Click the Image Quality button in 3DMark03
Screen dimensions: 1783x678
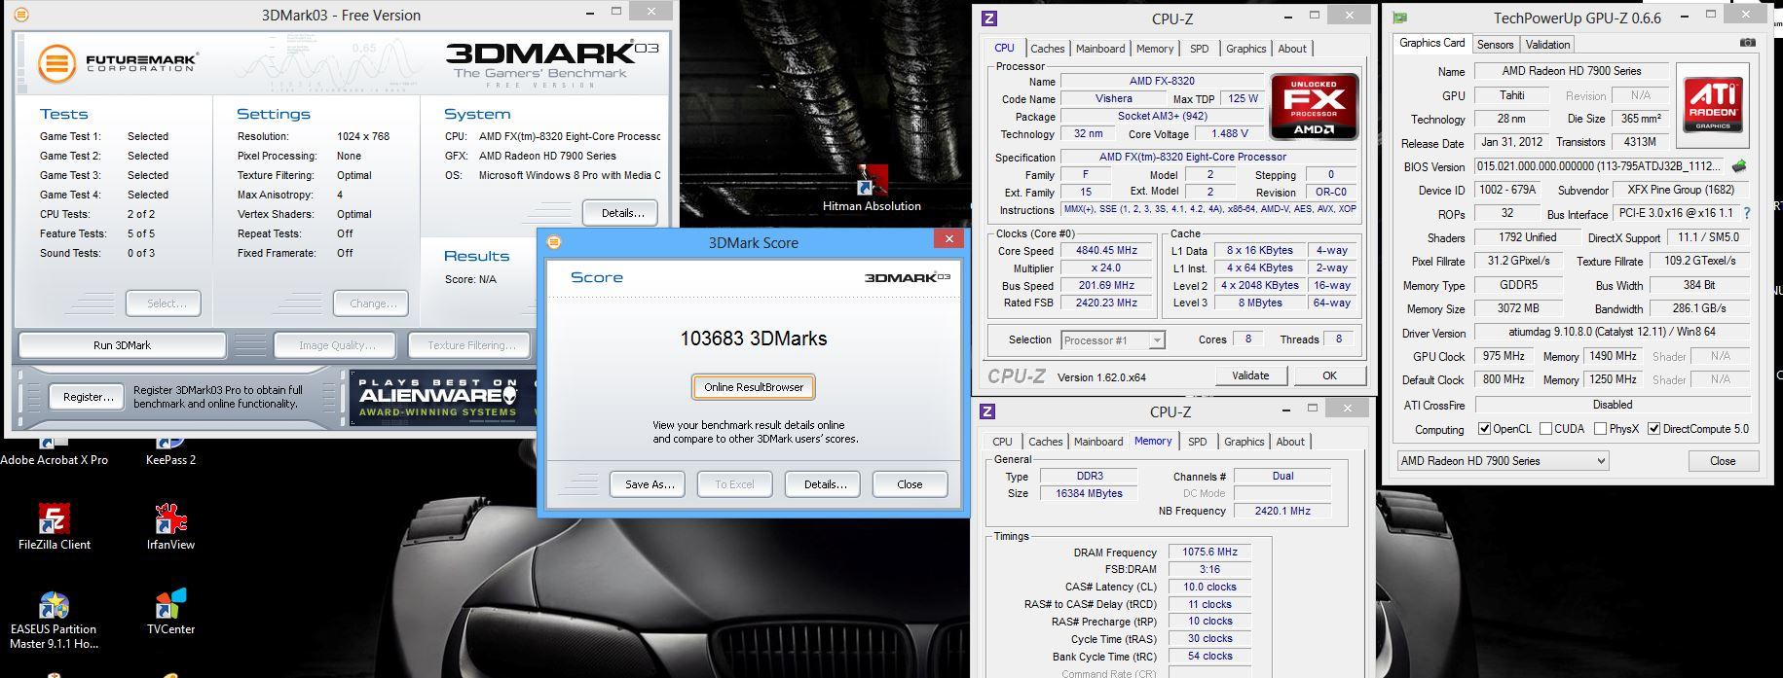[x=337, y=345]
